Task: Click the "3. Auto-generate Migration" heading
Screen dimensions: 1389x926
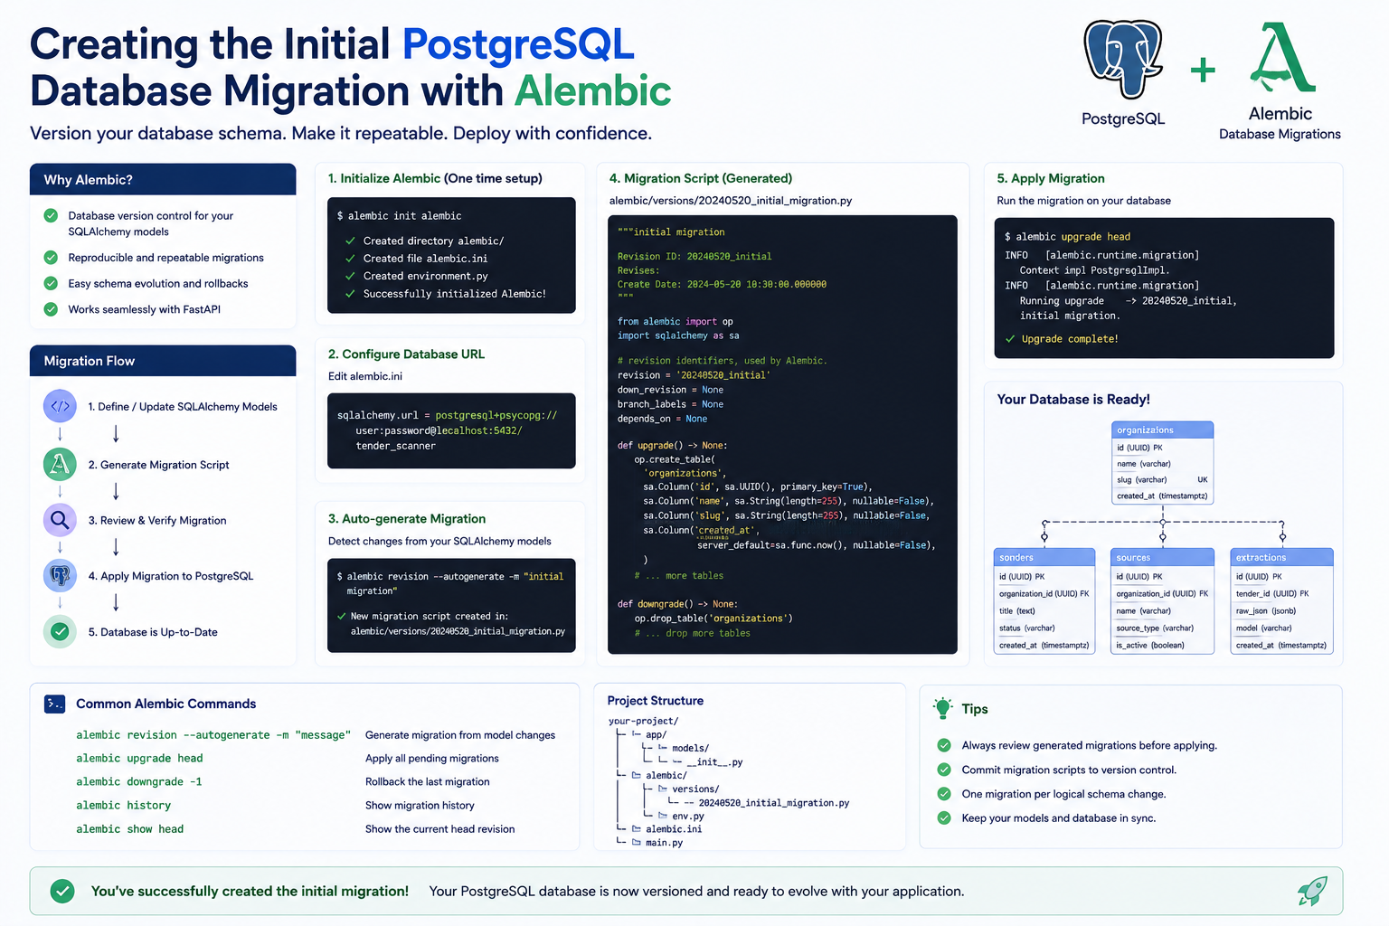Action: pos(407,518)
